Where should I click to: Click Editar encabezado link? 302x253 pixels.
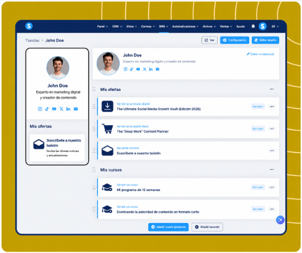(261, 54)
